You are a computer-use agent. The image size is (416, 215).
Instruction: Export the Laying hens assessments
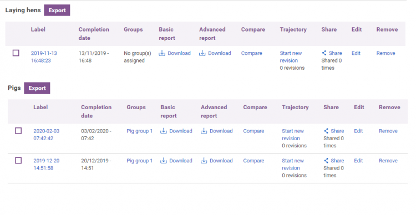57,11
